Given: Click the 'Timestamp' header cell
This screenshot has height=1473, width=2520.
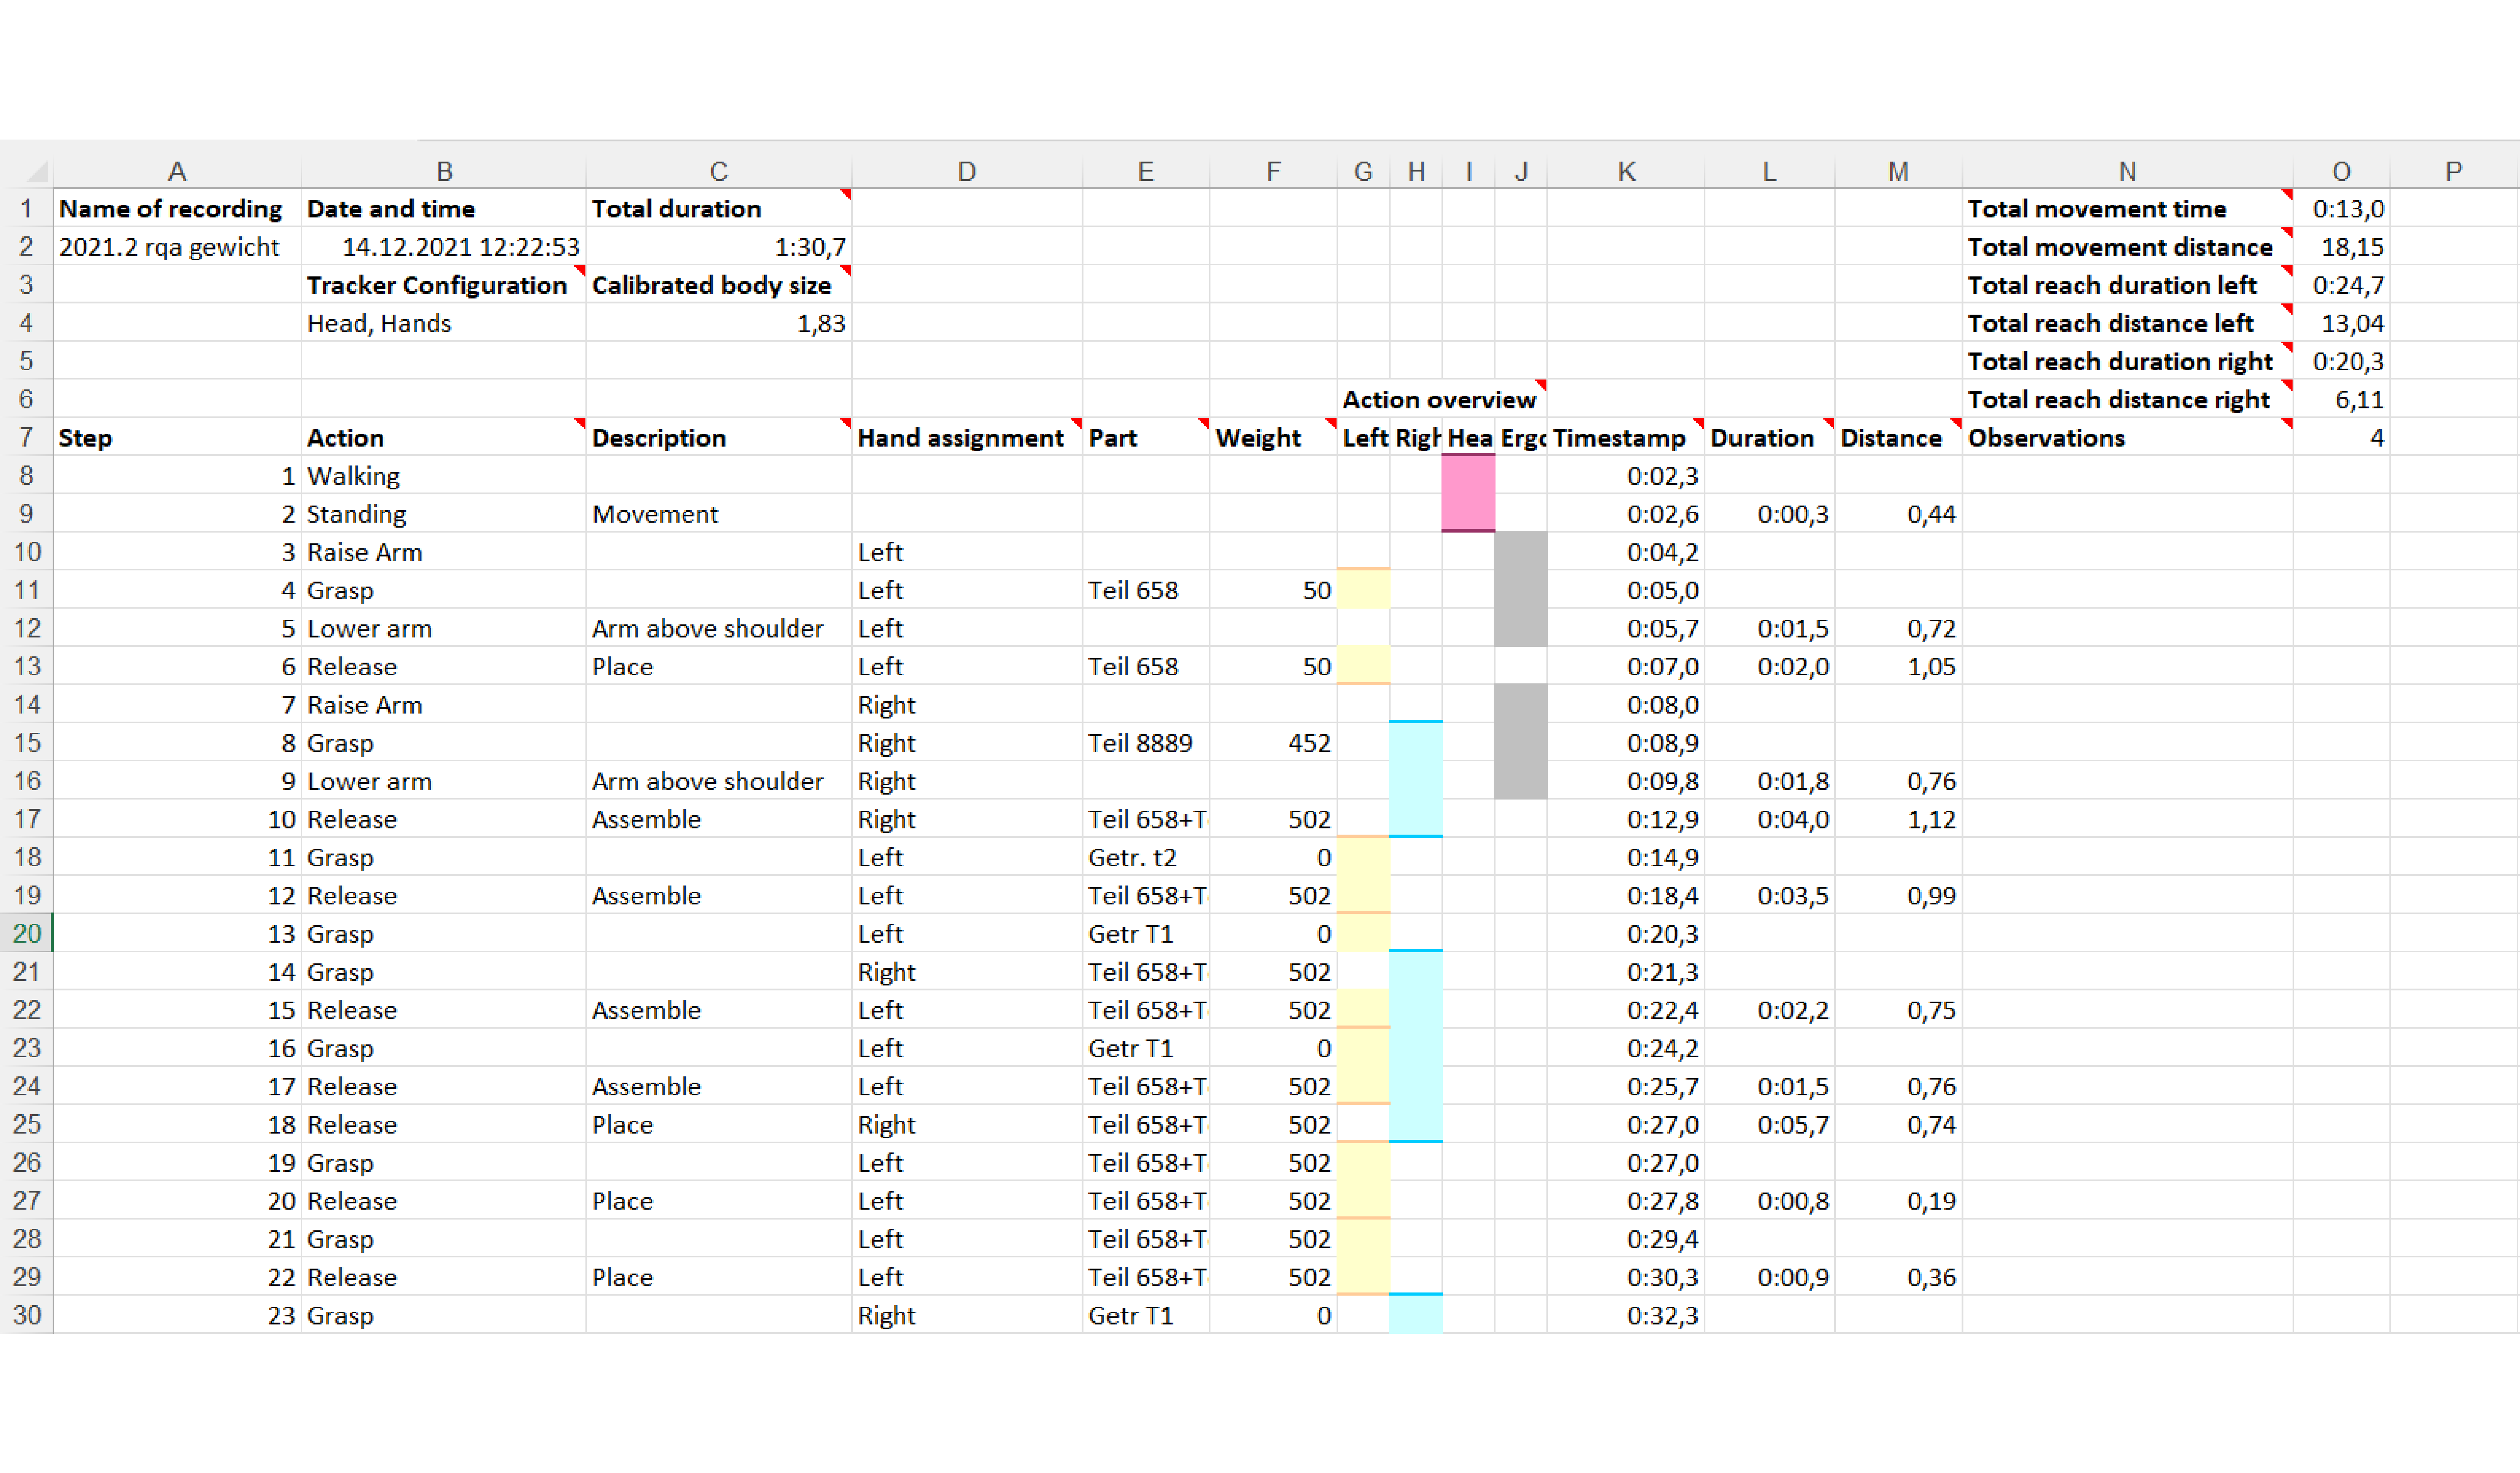Looking at the screenshot, I should 1626,437.
